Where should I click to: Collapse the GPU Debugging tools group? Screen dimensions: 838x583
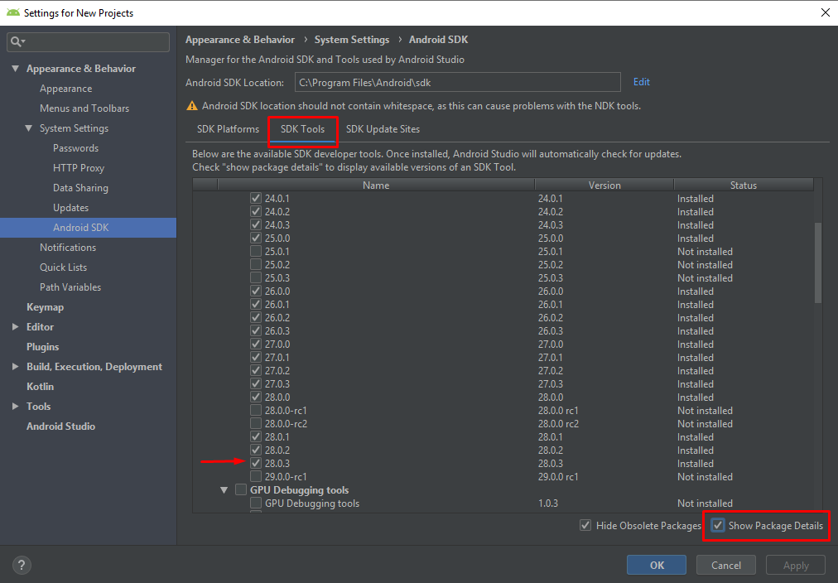(x=224, y=490)
